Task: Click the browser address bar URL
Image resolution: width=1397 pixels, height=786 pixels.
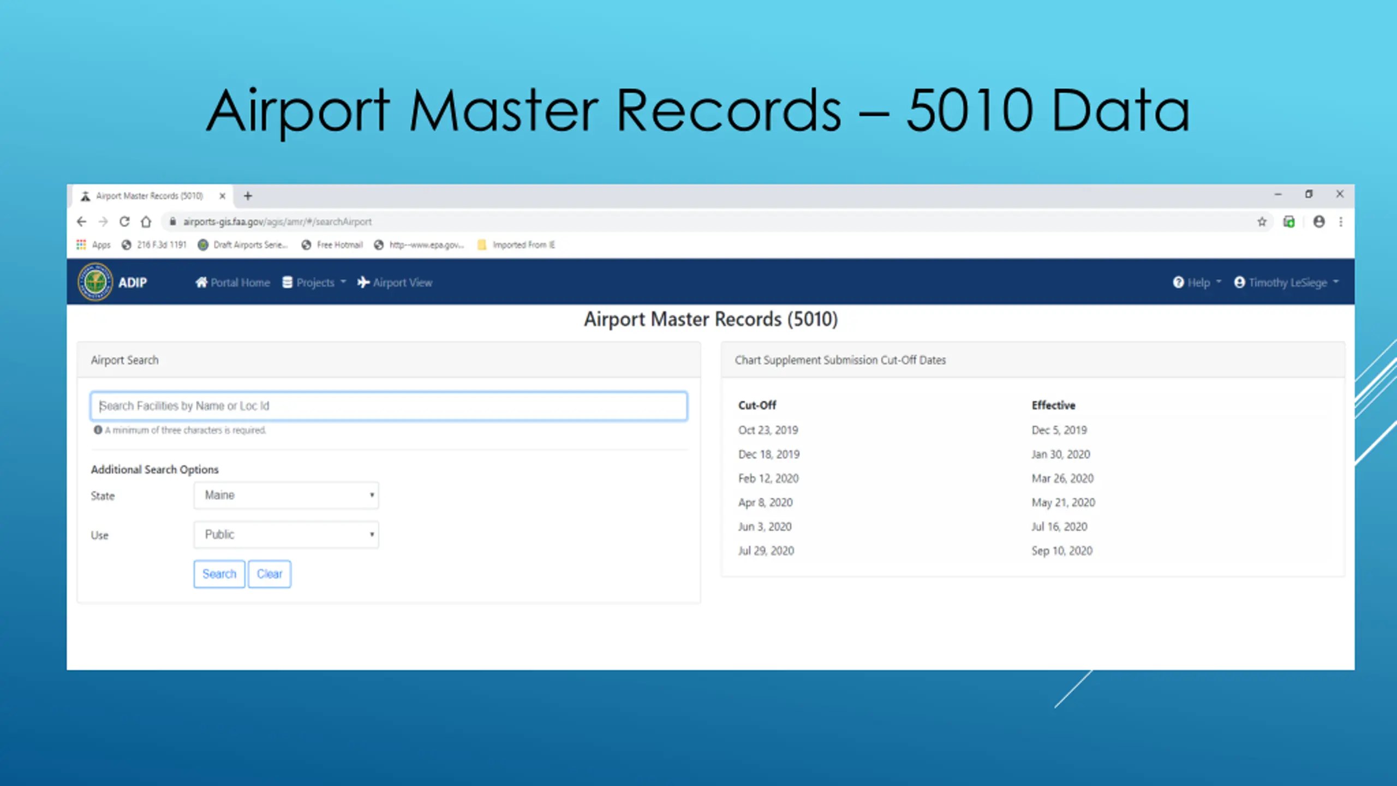Action: click(277, 222)
